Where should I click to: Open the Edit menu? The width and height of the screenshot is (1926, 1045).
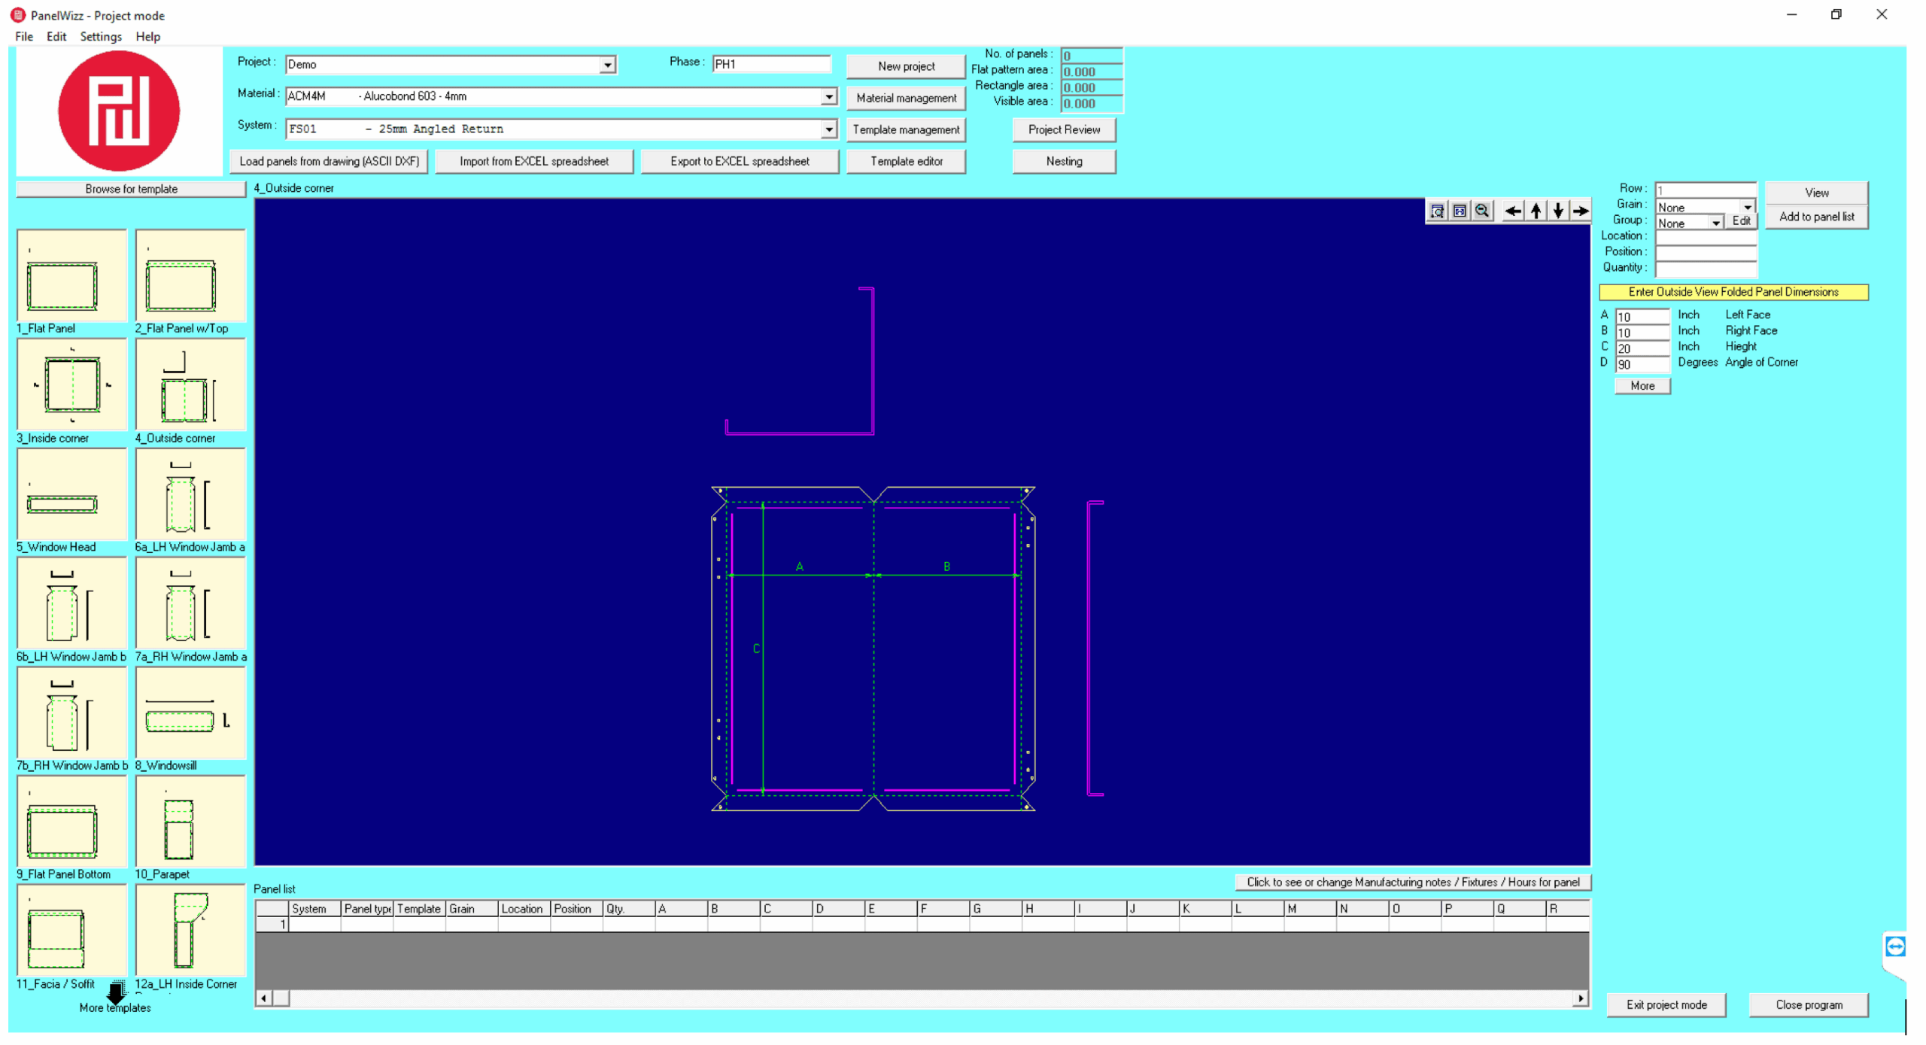click(56, 36)
